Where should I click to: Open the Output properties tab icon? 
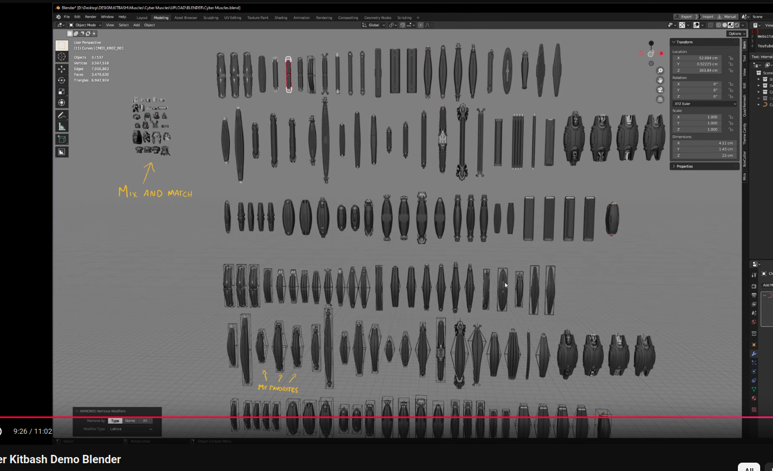click(754, 295)
